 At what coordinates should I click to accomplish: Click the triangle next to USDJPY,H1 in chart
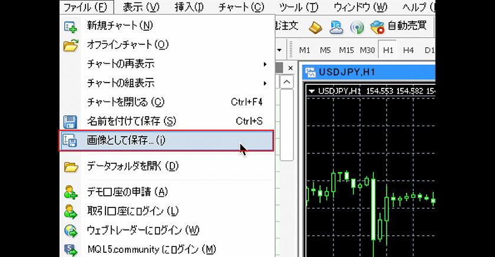point(312,91)
